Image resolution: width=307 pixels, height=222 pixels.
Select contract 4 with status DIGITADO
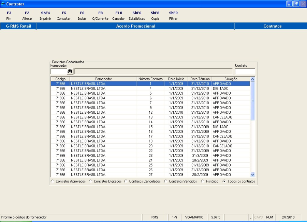click(150, 89)
